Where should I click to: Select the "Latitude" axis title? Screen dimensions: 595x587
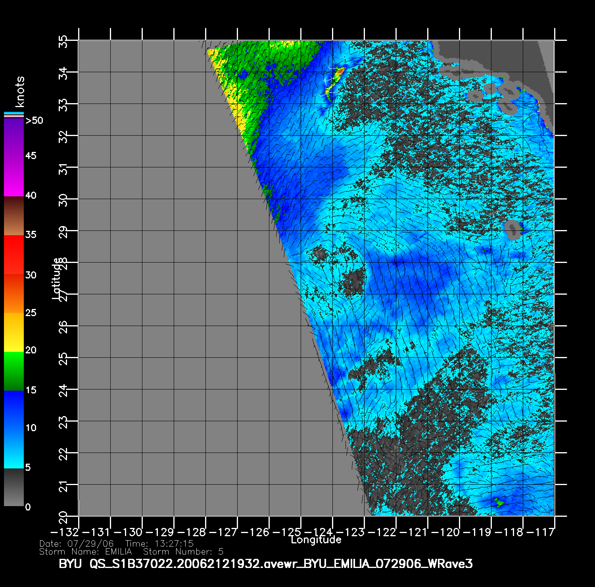click(57, 278)
